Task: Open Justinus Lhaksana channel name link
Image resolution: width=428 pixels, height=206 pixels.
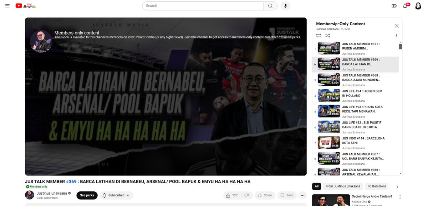Action: click(x=52, y=193)
